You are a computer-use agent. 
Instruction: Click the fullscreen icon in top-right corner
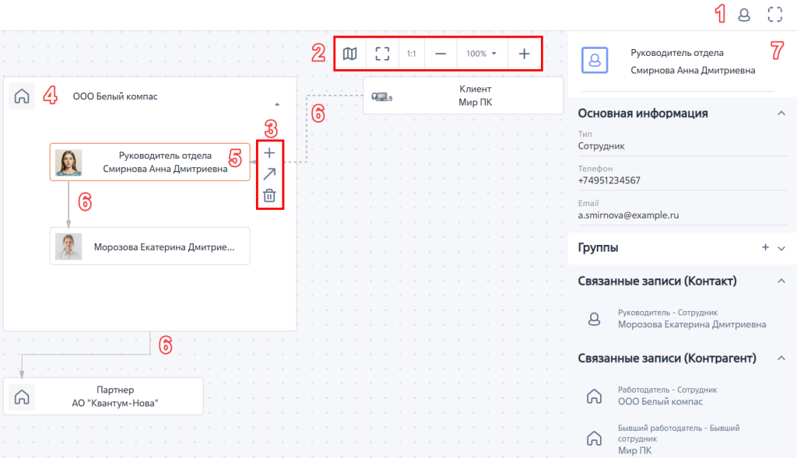[774, 14]
